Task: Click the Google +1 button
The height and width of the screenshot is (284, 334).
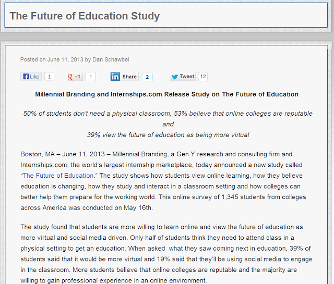Action: tap(75, 77)
